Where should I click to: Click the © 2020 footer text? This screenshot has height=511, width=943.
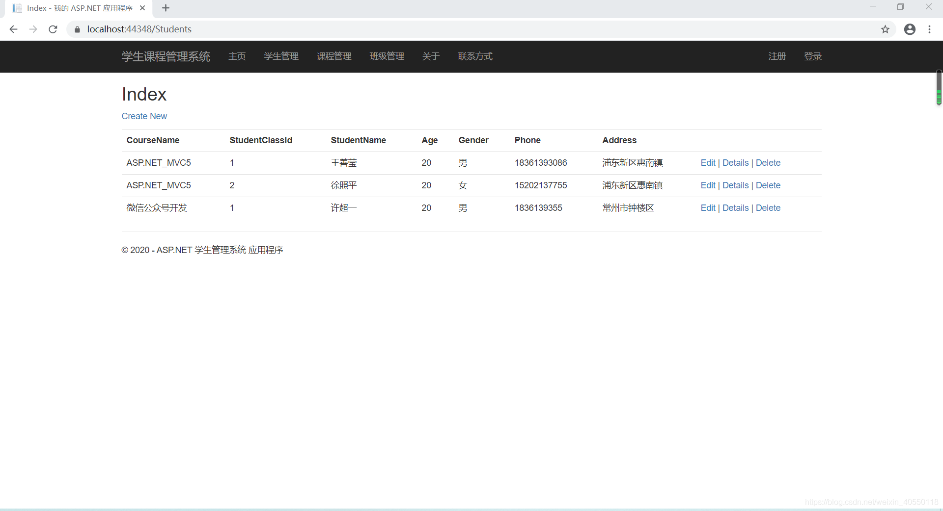tap(202, 250)
